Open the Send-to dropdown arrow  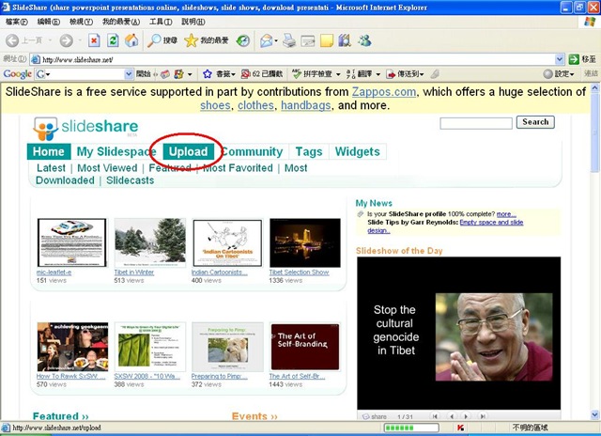coord(422,74)
